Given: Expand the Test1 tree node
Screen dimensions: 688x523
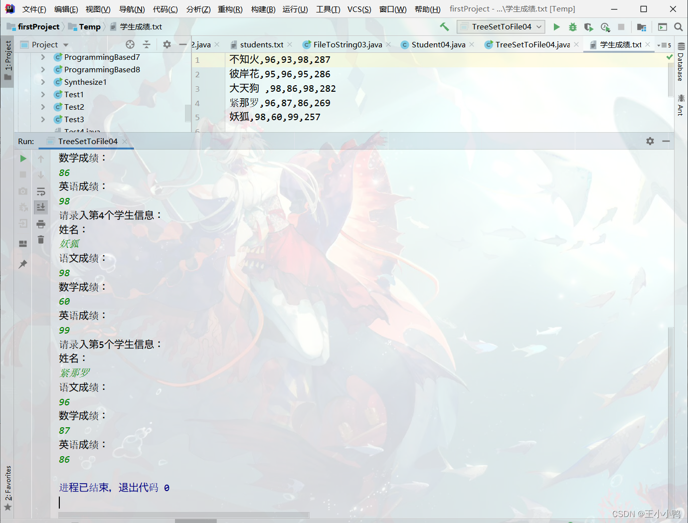Looking at the screenshot, I should 43,95.
